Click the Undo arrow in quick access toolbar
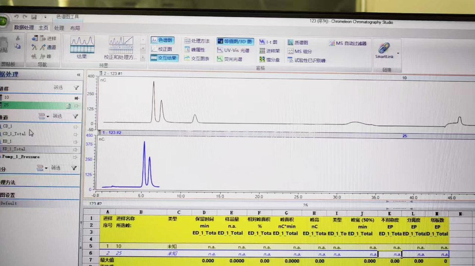Image resolution: width=475 pixels, height=266 pixels. (x=16, y=17)
